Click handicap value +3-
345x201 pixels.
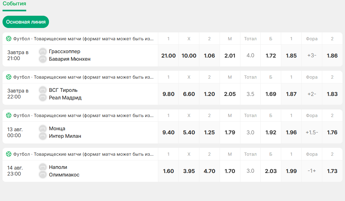pyautogui.click(x=312, y=56)
